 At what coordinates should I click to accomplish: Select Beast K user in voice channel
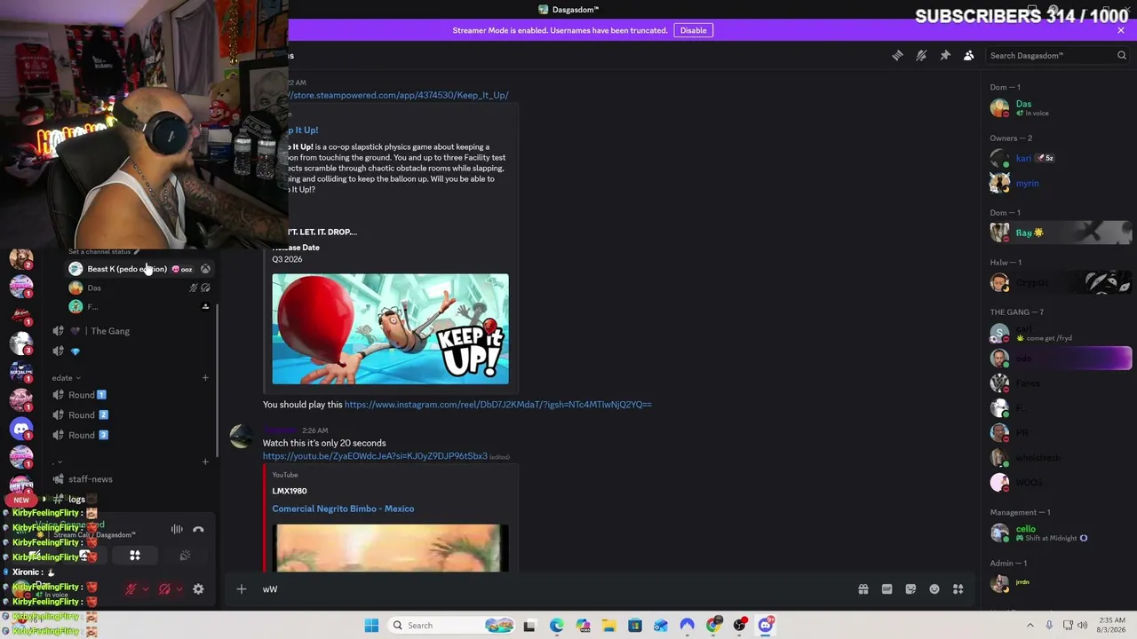pyautogui.click(x=140, y=269)
